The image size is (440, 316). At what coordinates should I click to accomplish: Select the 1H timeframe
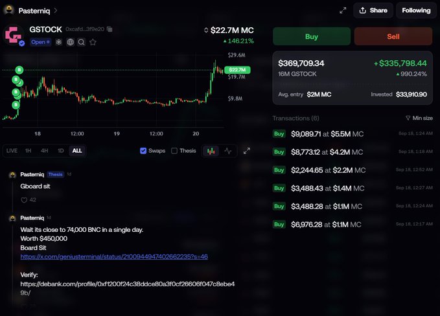28,151
